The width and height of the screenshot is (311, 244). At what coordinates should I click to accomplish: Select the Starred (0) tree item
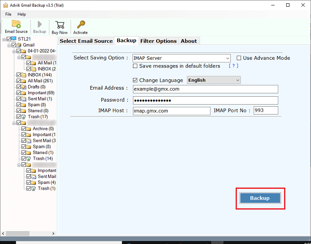(38, 111)
